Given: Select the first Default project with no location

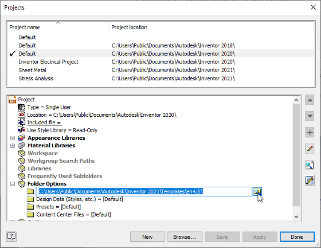Looking at the screenshot, I should (x=161, y=37).
